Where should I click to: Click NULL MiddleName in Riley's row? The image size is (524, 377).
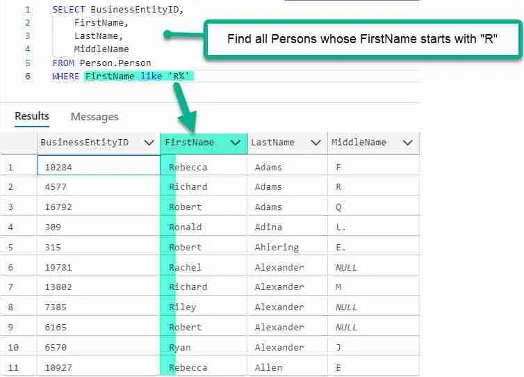(x=374, y=307)
